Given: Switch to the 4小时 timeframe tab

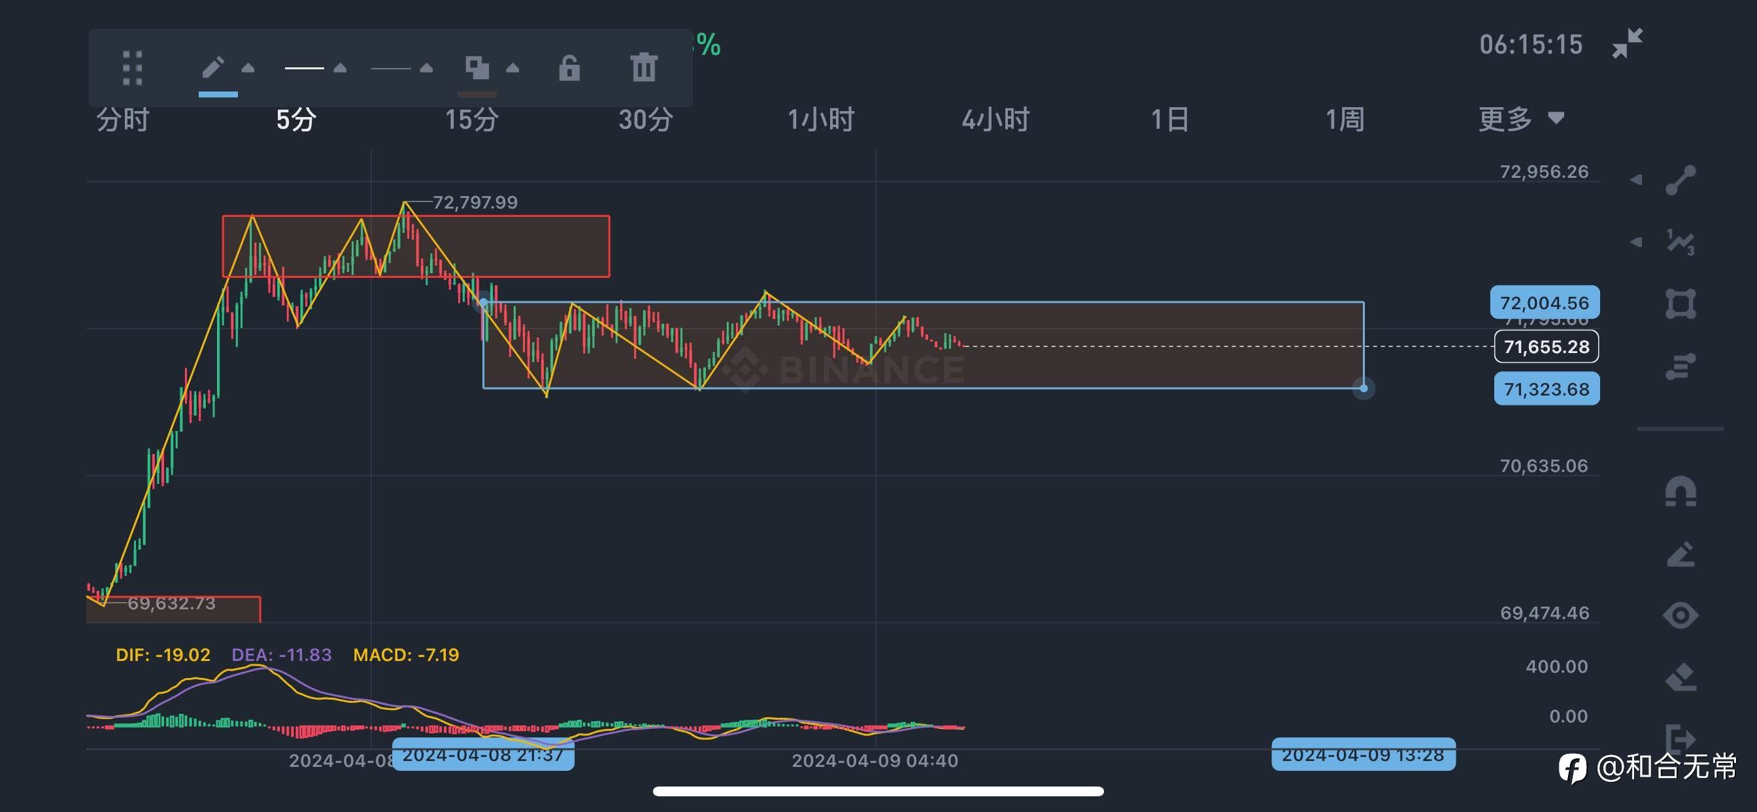Looking at the screenshot, I should (995, 120).
